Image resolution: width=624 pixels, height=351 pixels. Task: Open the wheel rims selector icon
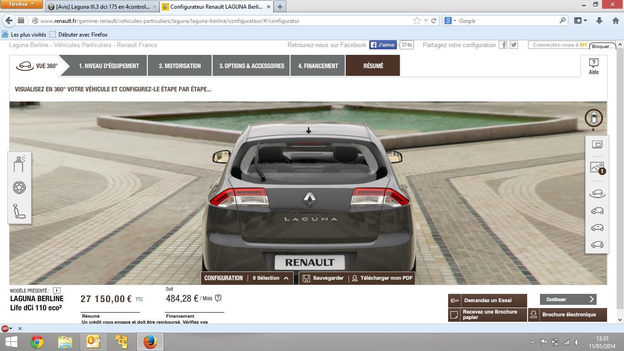coord(19,187)
